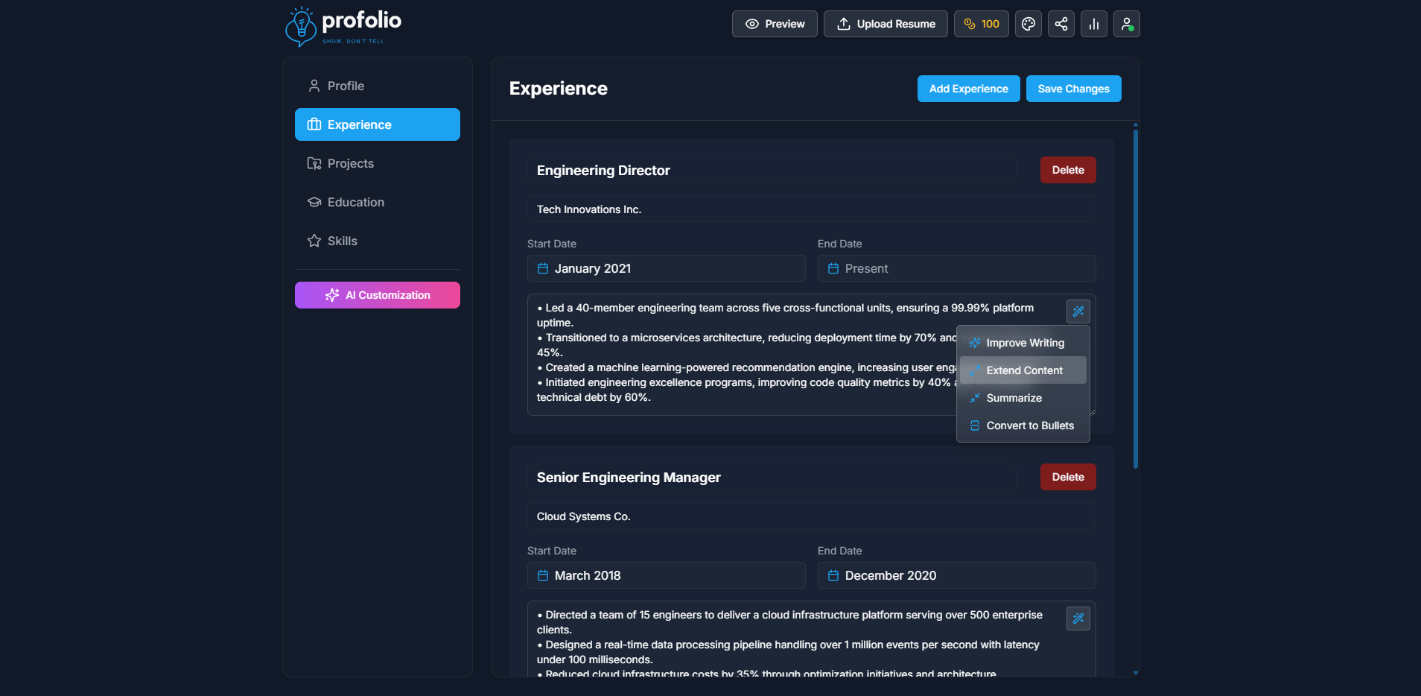This screenshot has width=1421, height=696.
Task: Delete the Engineering Director entry
Action: pyautogui.click(x=1068, y=170)
